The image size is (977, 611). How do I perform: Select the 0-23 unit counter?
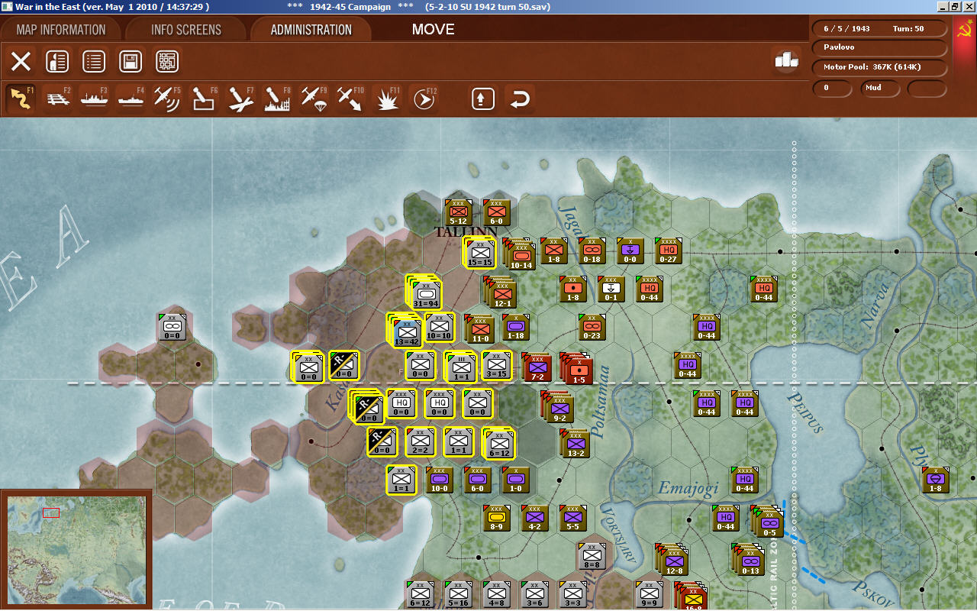pyautogui.click(x=592, y=327)
